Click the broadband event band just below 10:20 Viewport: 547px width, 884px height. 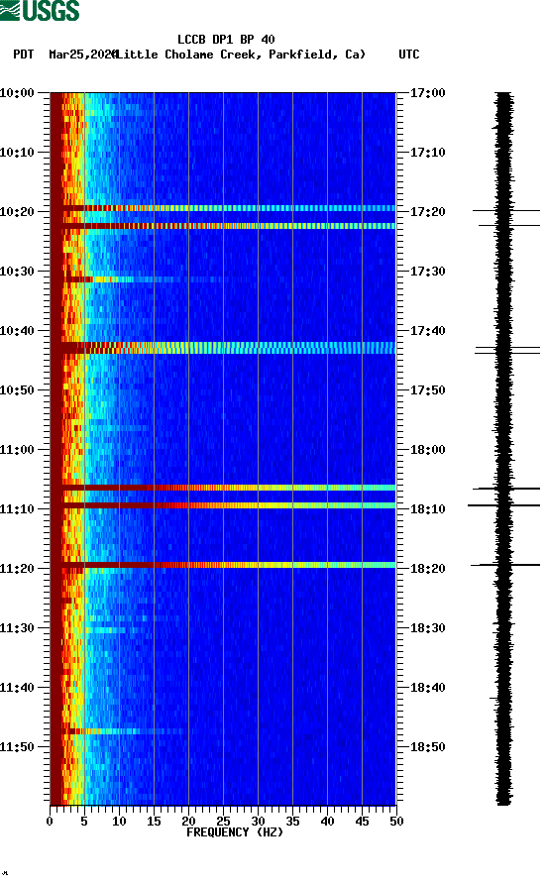[x=223, y=226]
